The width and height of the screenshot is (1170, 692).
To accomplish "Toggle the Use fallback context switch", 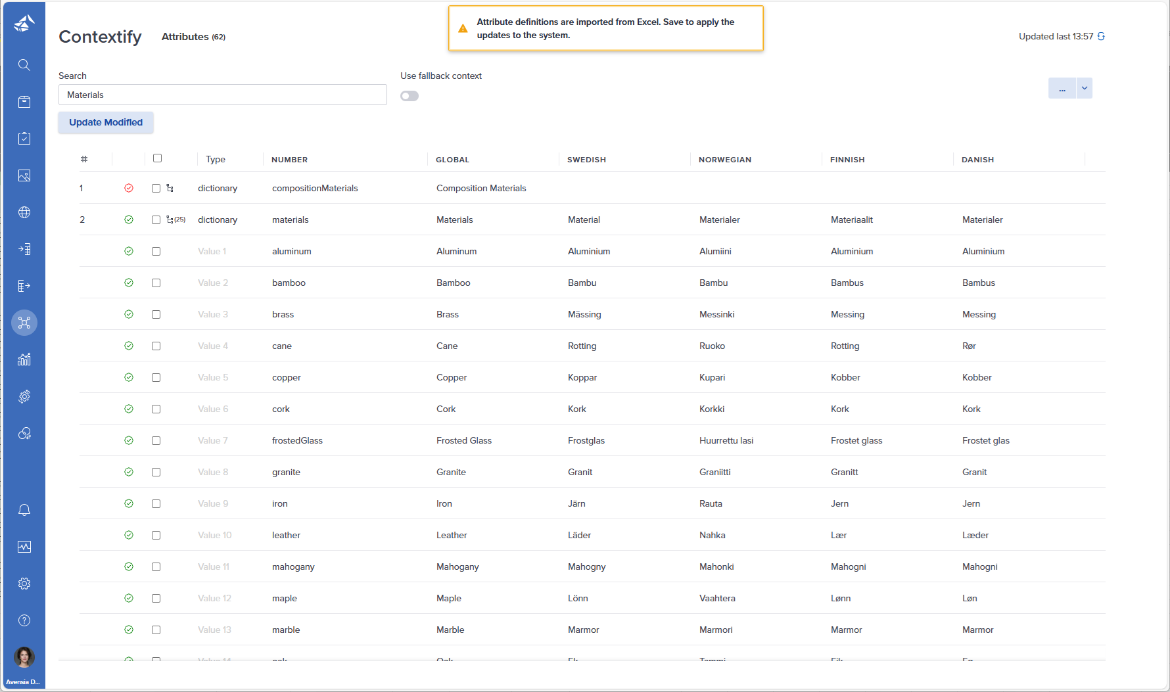I will (410, 96).
